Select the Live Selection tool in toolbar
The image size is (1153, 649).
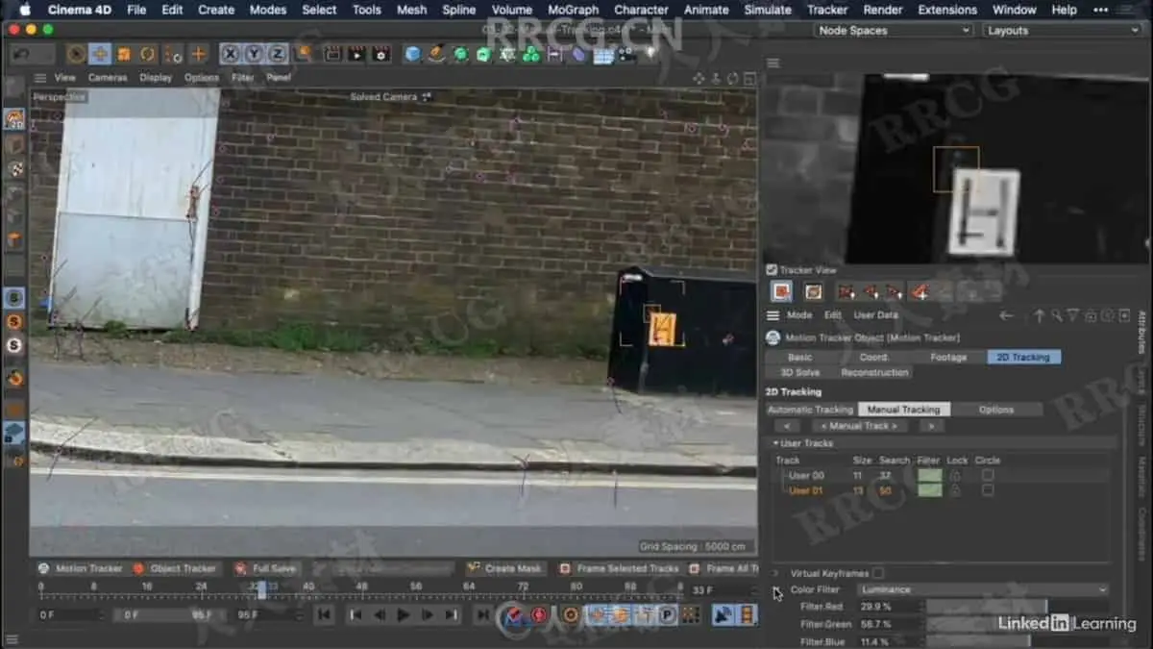point(77,54)
